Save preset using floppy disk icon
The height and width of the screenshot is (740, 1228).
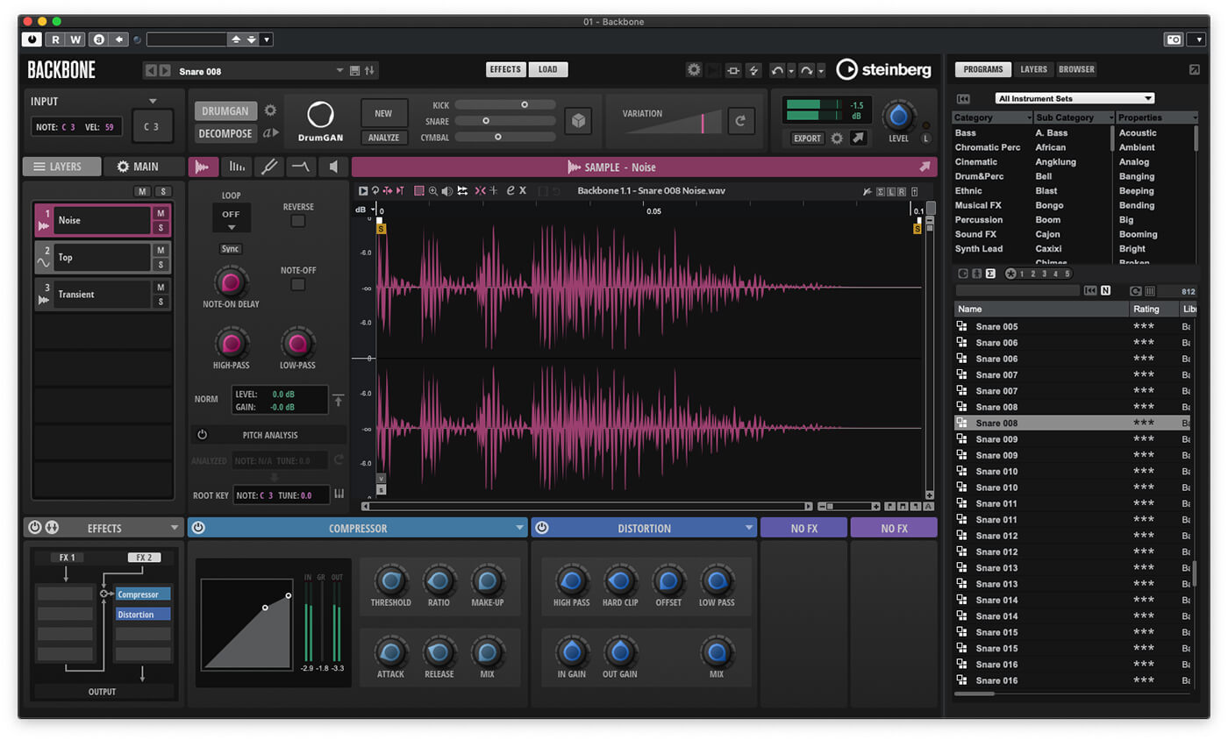[x=354, y=70]
